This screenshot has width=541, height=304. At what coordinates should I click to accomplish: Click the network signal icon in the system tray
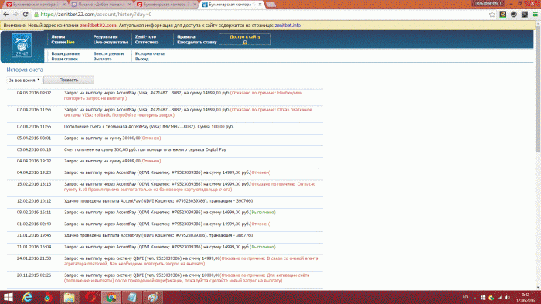(499, 298)
